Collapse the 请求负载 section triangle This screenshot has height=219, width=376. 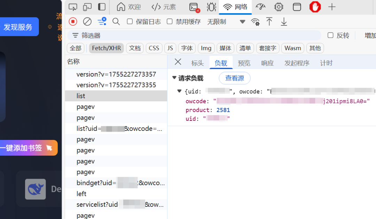click(x=174, y=78)
